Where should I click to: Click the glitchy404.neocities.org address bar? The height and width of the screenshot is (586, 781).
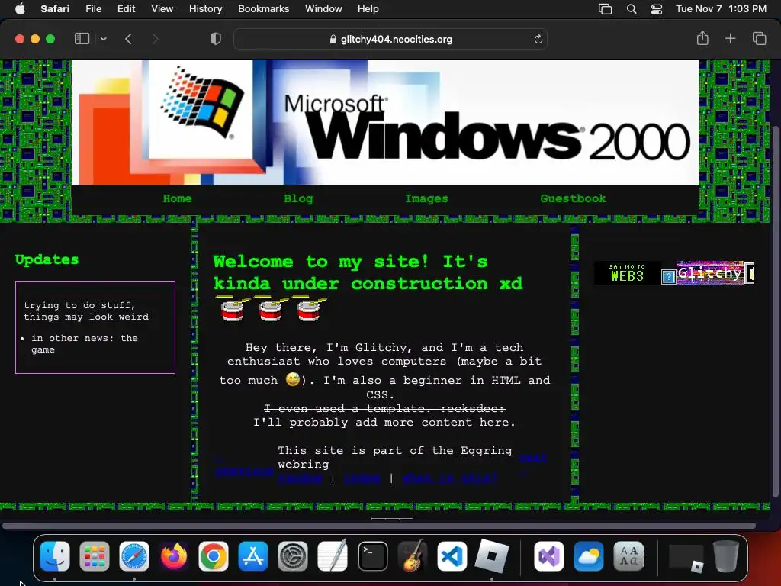pos(390,39)
